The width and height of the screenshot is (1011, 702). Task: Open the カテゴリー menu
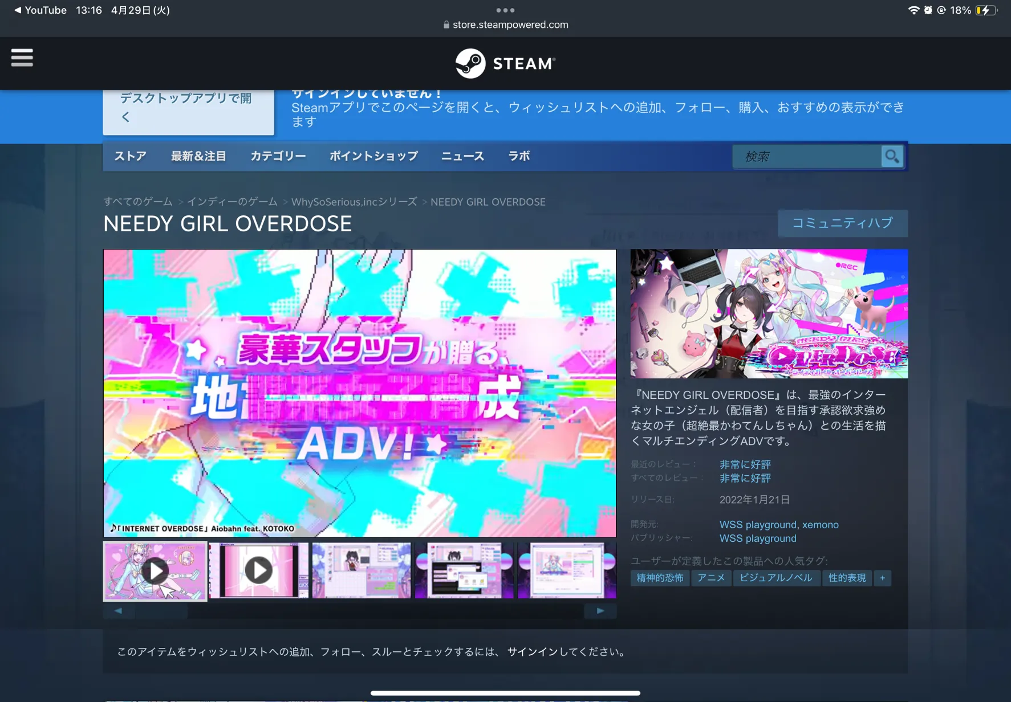(x=278, y=156)
